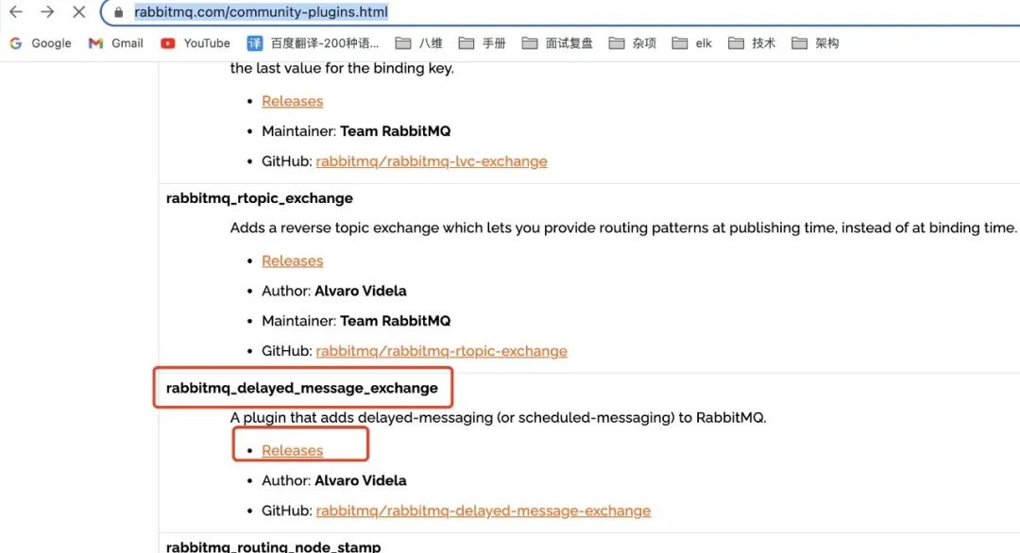Screen dimensions: 1020x553
Task: Click Releases link under rabbitmq_delayed_message_exchange
Action: (x=292, y=451)
